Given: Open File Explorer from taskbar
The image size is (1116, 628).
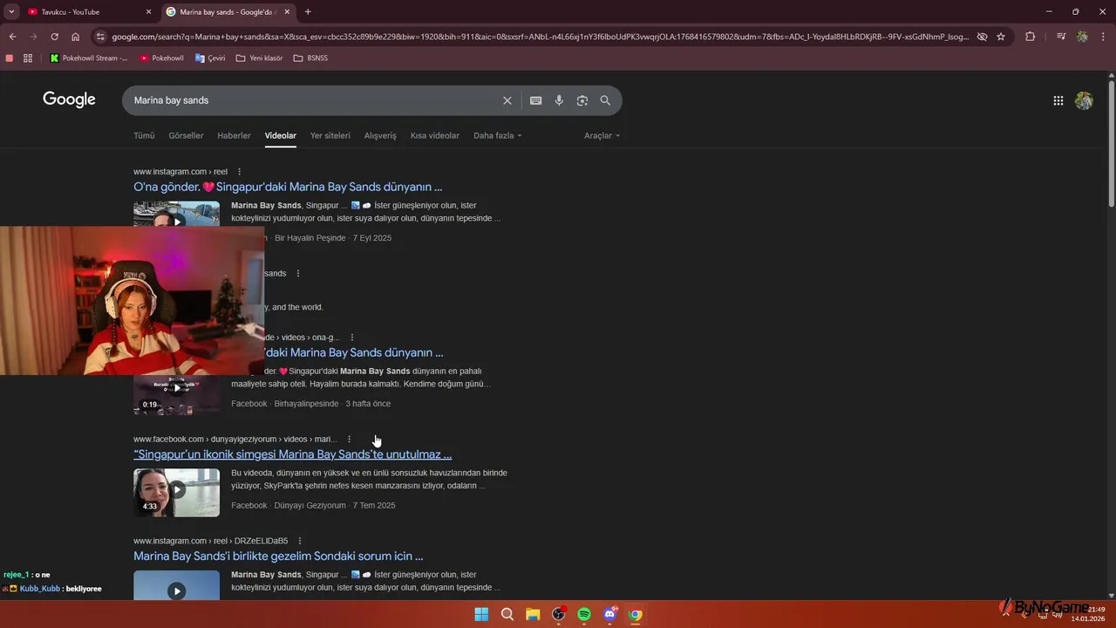Looking at the screenshot, I should (533, 615).
